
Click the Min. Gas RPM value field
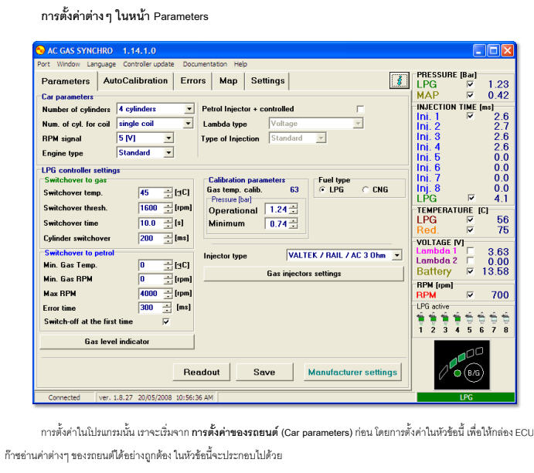pos(151,279)
